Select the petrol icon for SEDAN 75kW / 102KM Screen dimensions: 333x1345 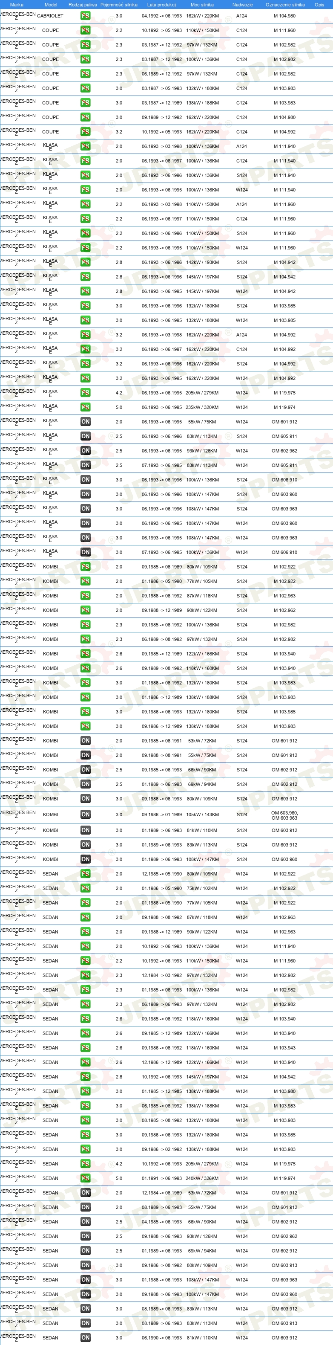(x=86, y=888)
